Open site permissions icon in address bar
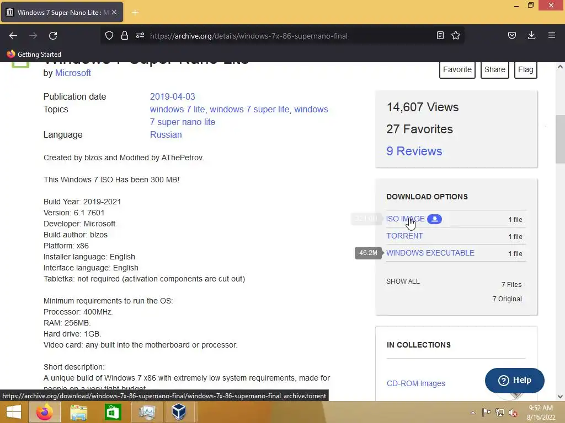 (x=140, y=35)
